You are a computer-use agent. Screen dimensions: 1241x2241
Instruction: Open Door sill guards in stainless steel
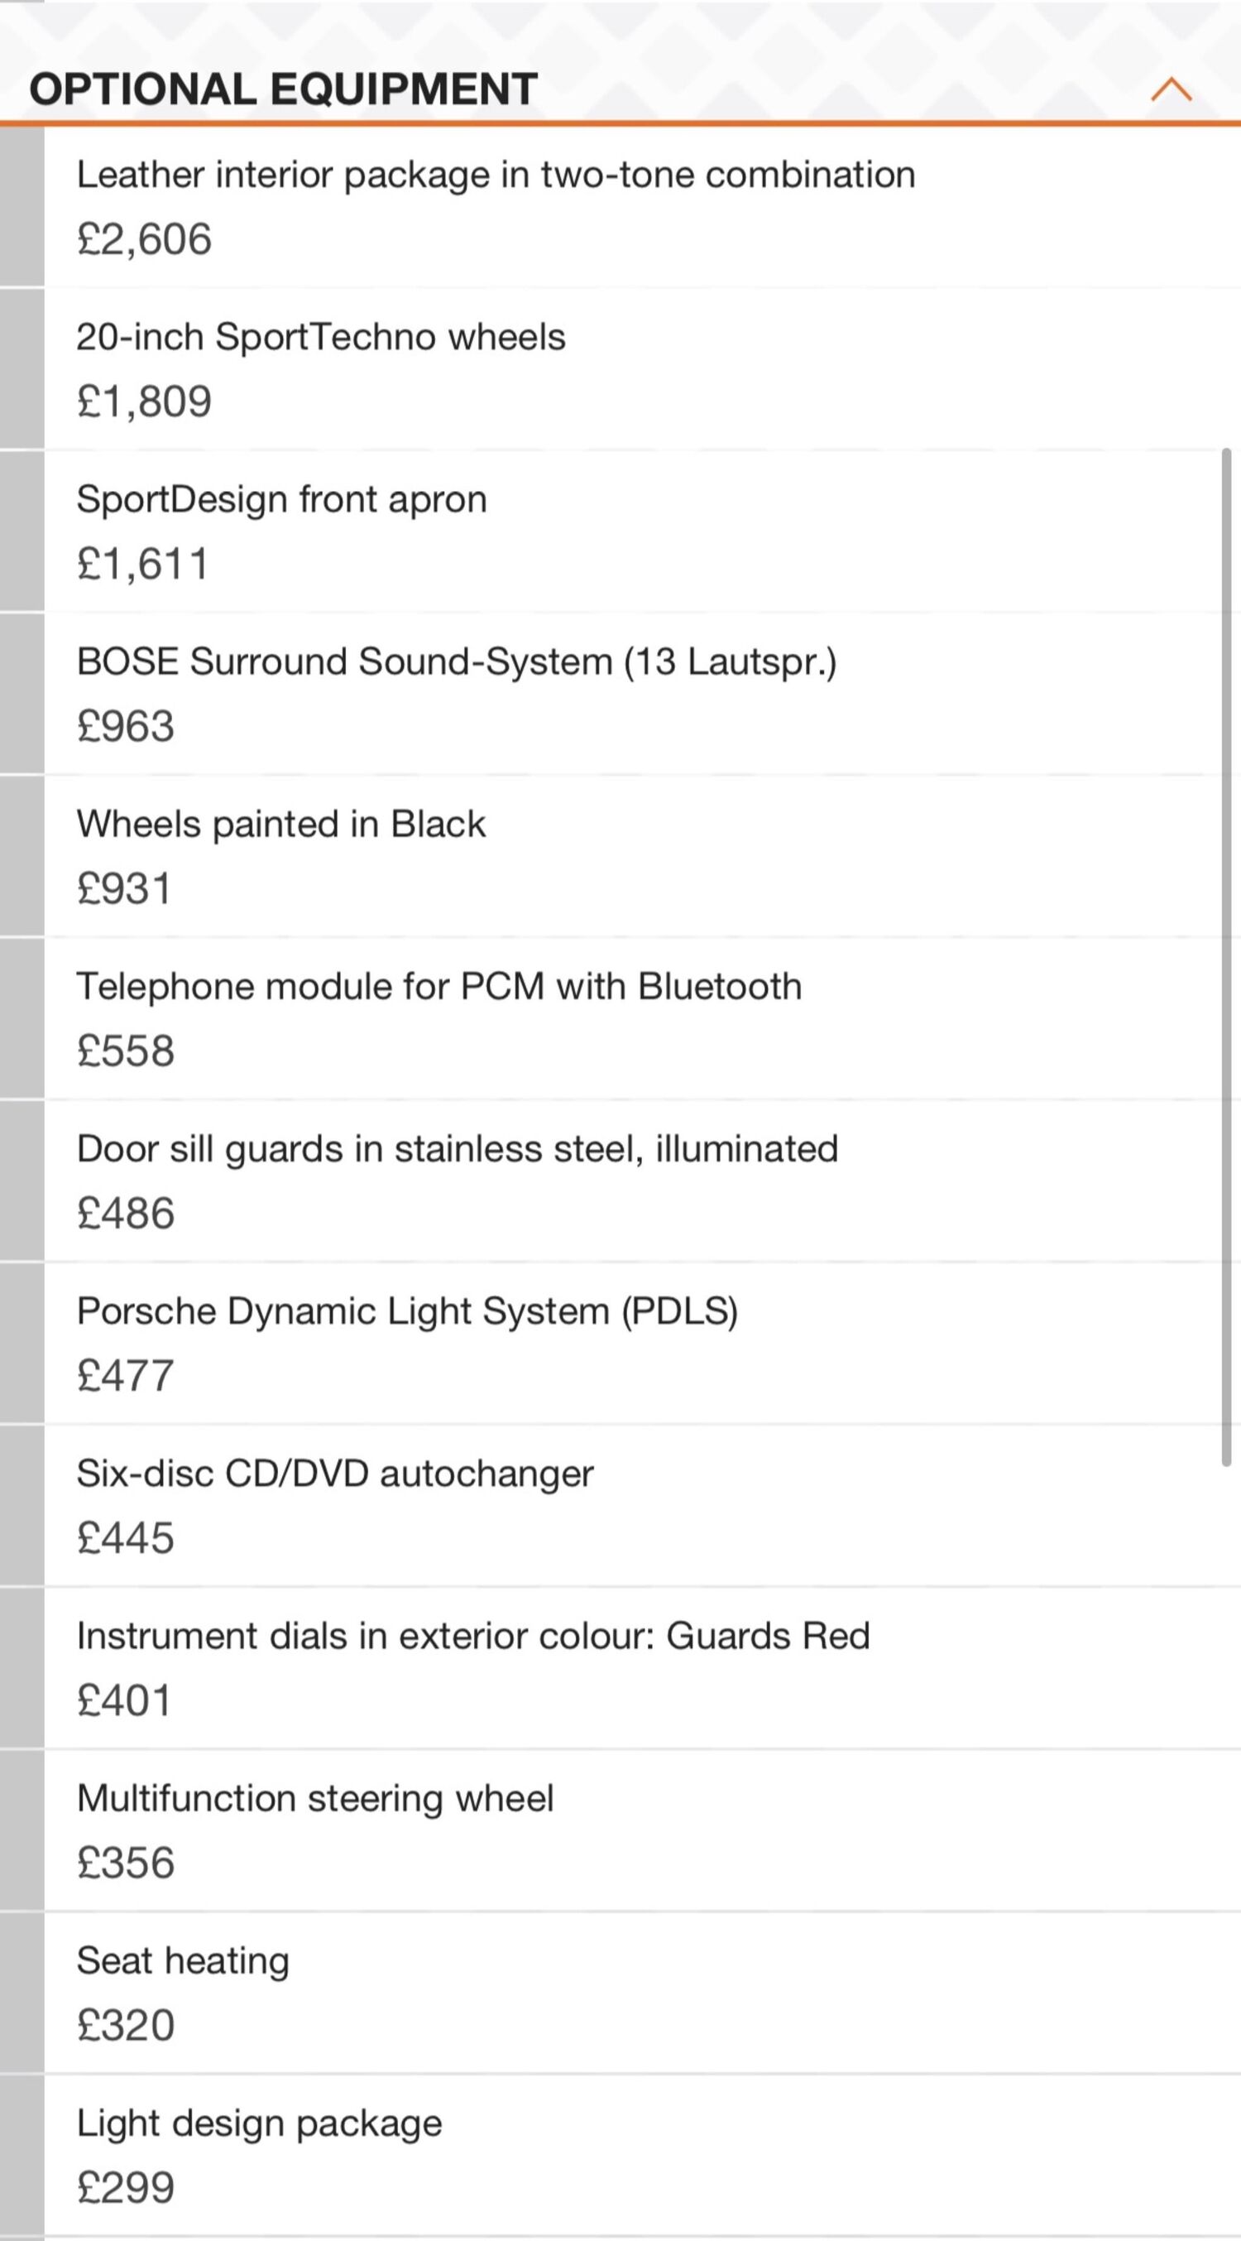click(642, 1181)
